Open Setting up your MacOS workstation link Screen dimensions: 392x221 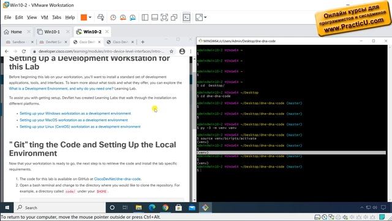click(73, 120)
